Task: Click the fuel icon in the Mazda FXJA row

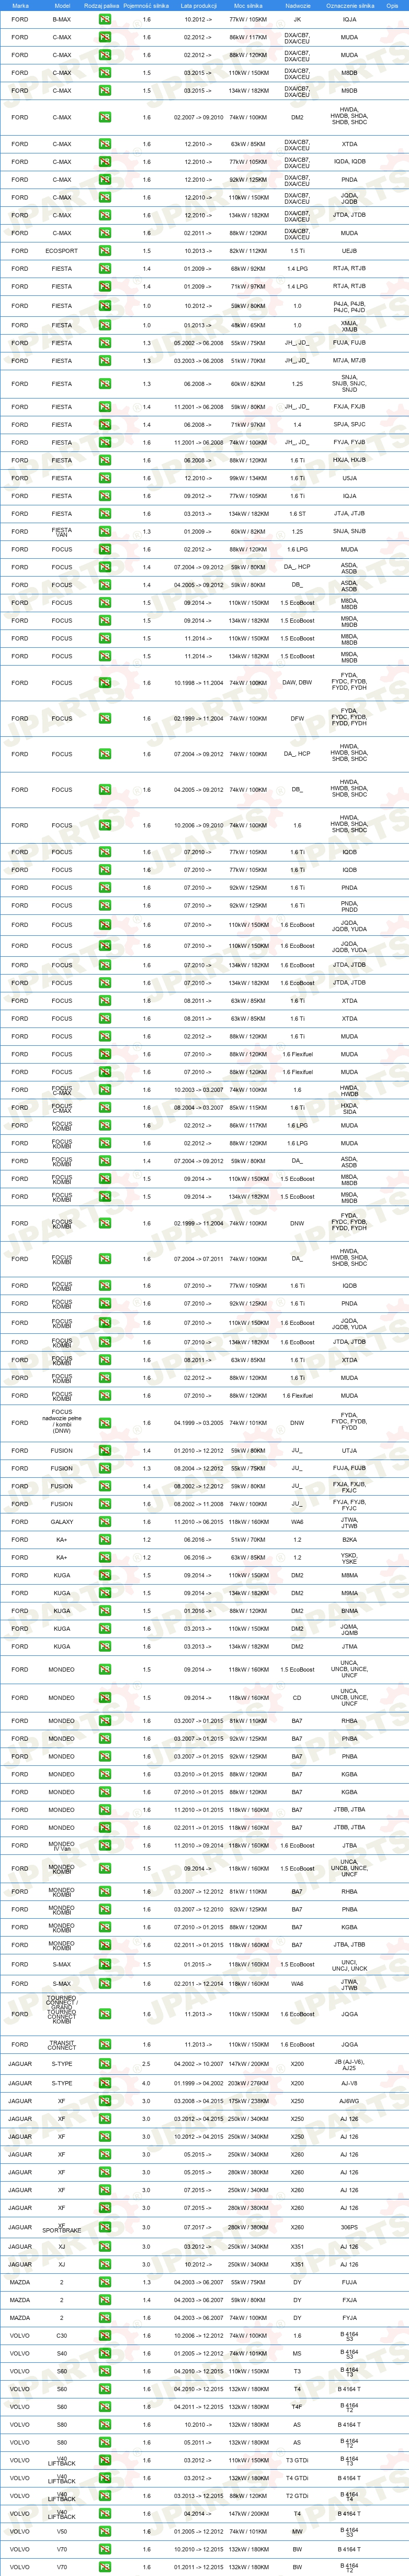Action: [105, 2300]
